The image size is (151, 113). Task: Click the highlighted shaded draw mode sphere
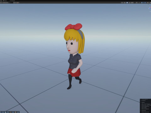point(127,3)
